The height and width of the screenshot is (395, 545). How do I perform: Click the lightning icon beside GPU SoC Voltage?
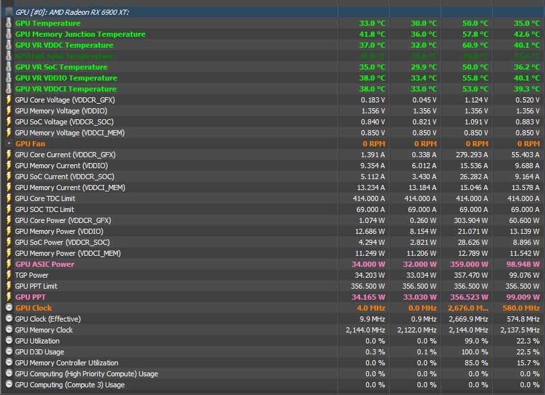click(9, 122)
